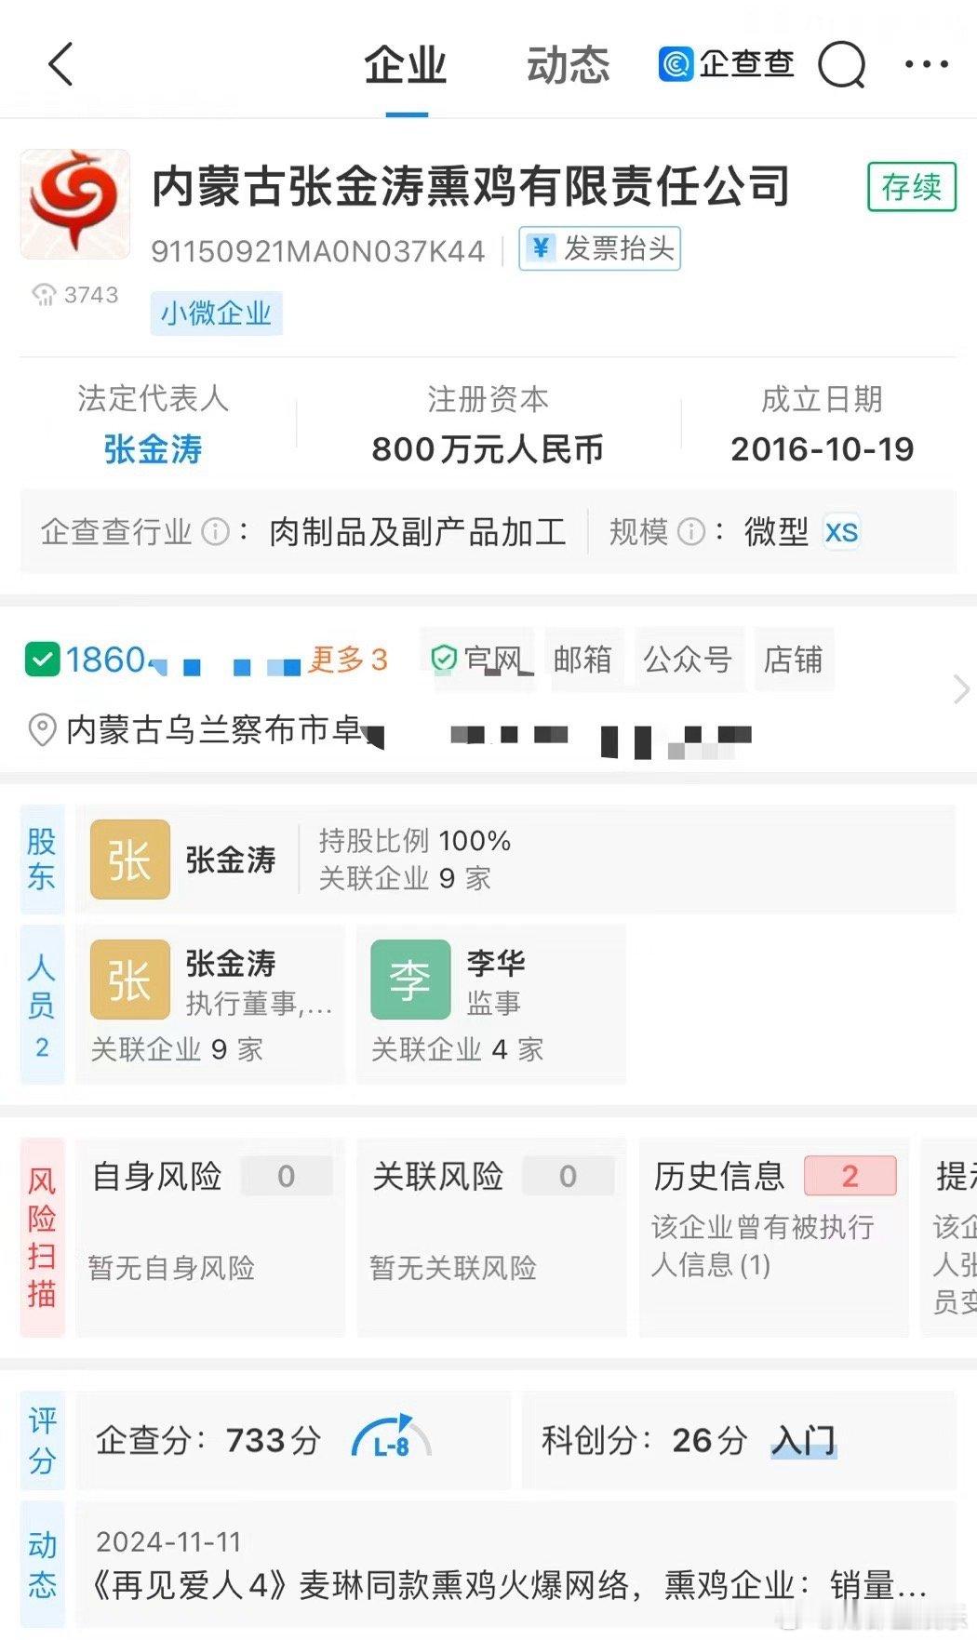Viewport: 977px width, 1640px height.
Task: Open shareholder 张金涛 name
Action: tap(231, 860)
